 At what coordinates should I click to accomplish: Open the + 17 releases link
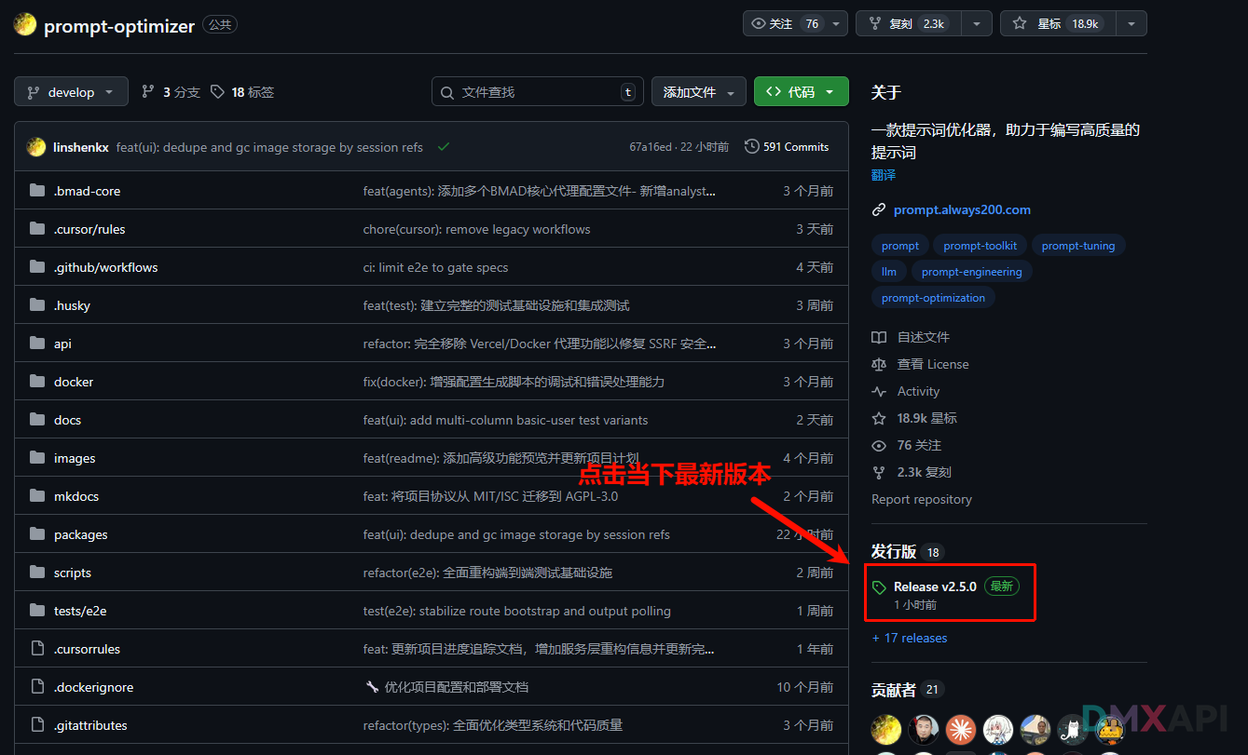909,638
